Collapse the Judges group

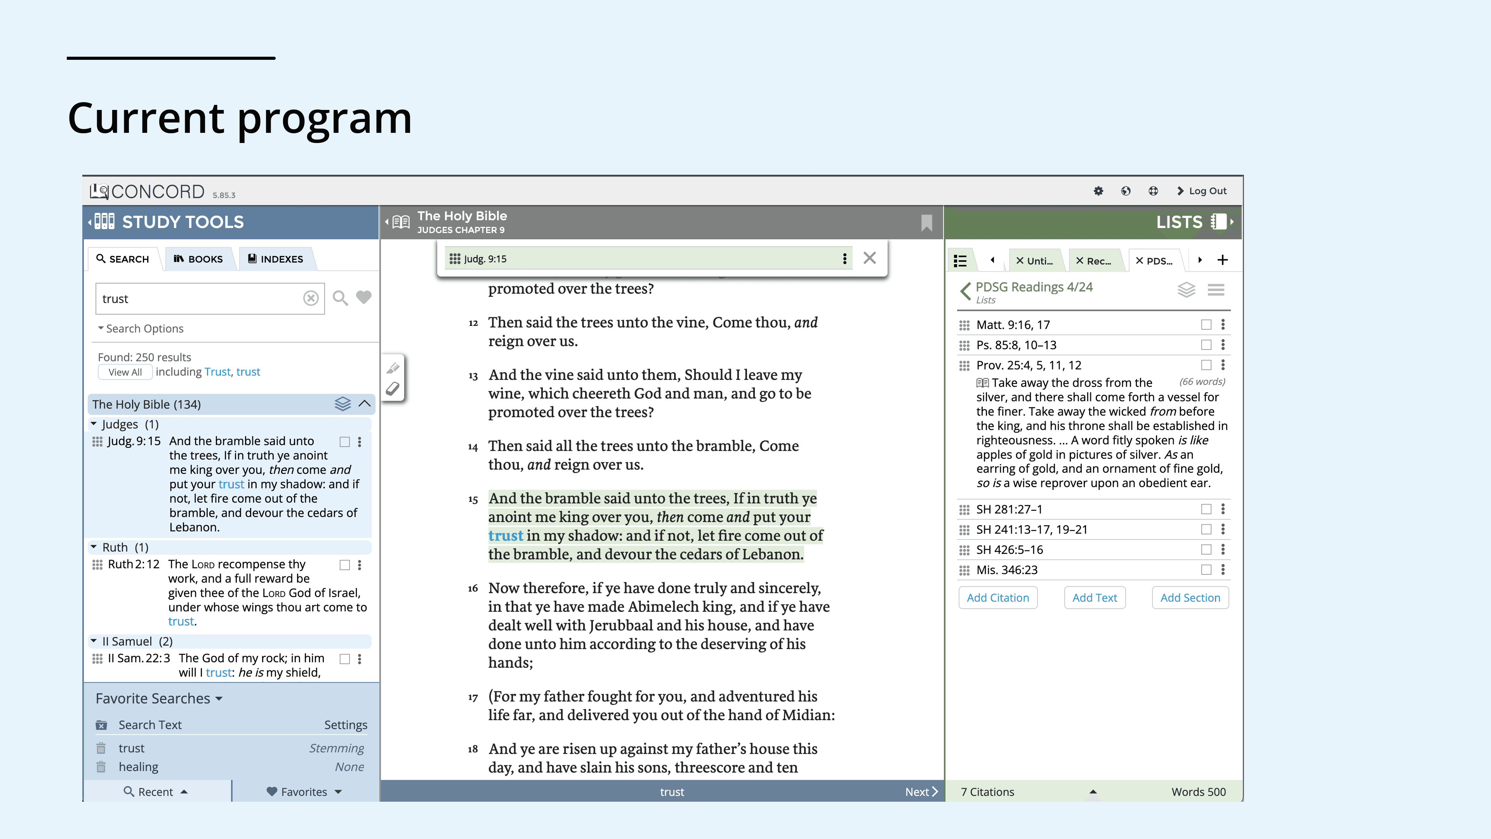[94, 424]
